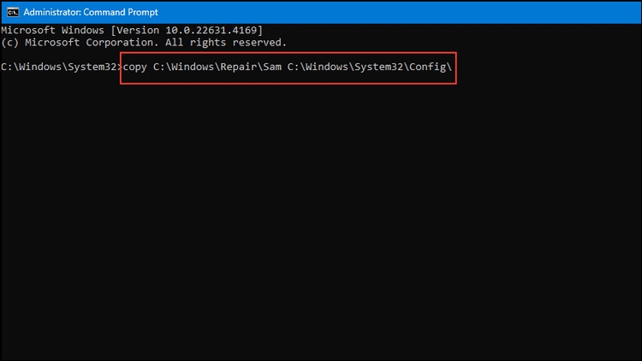
Task: Click the word reserved on the copyright line
Action: (x=259, y=43)
